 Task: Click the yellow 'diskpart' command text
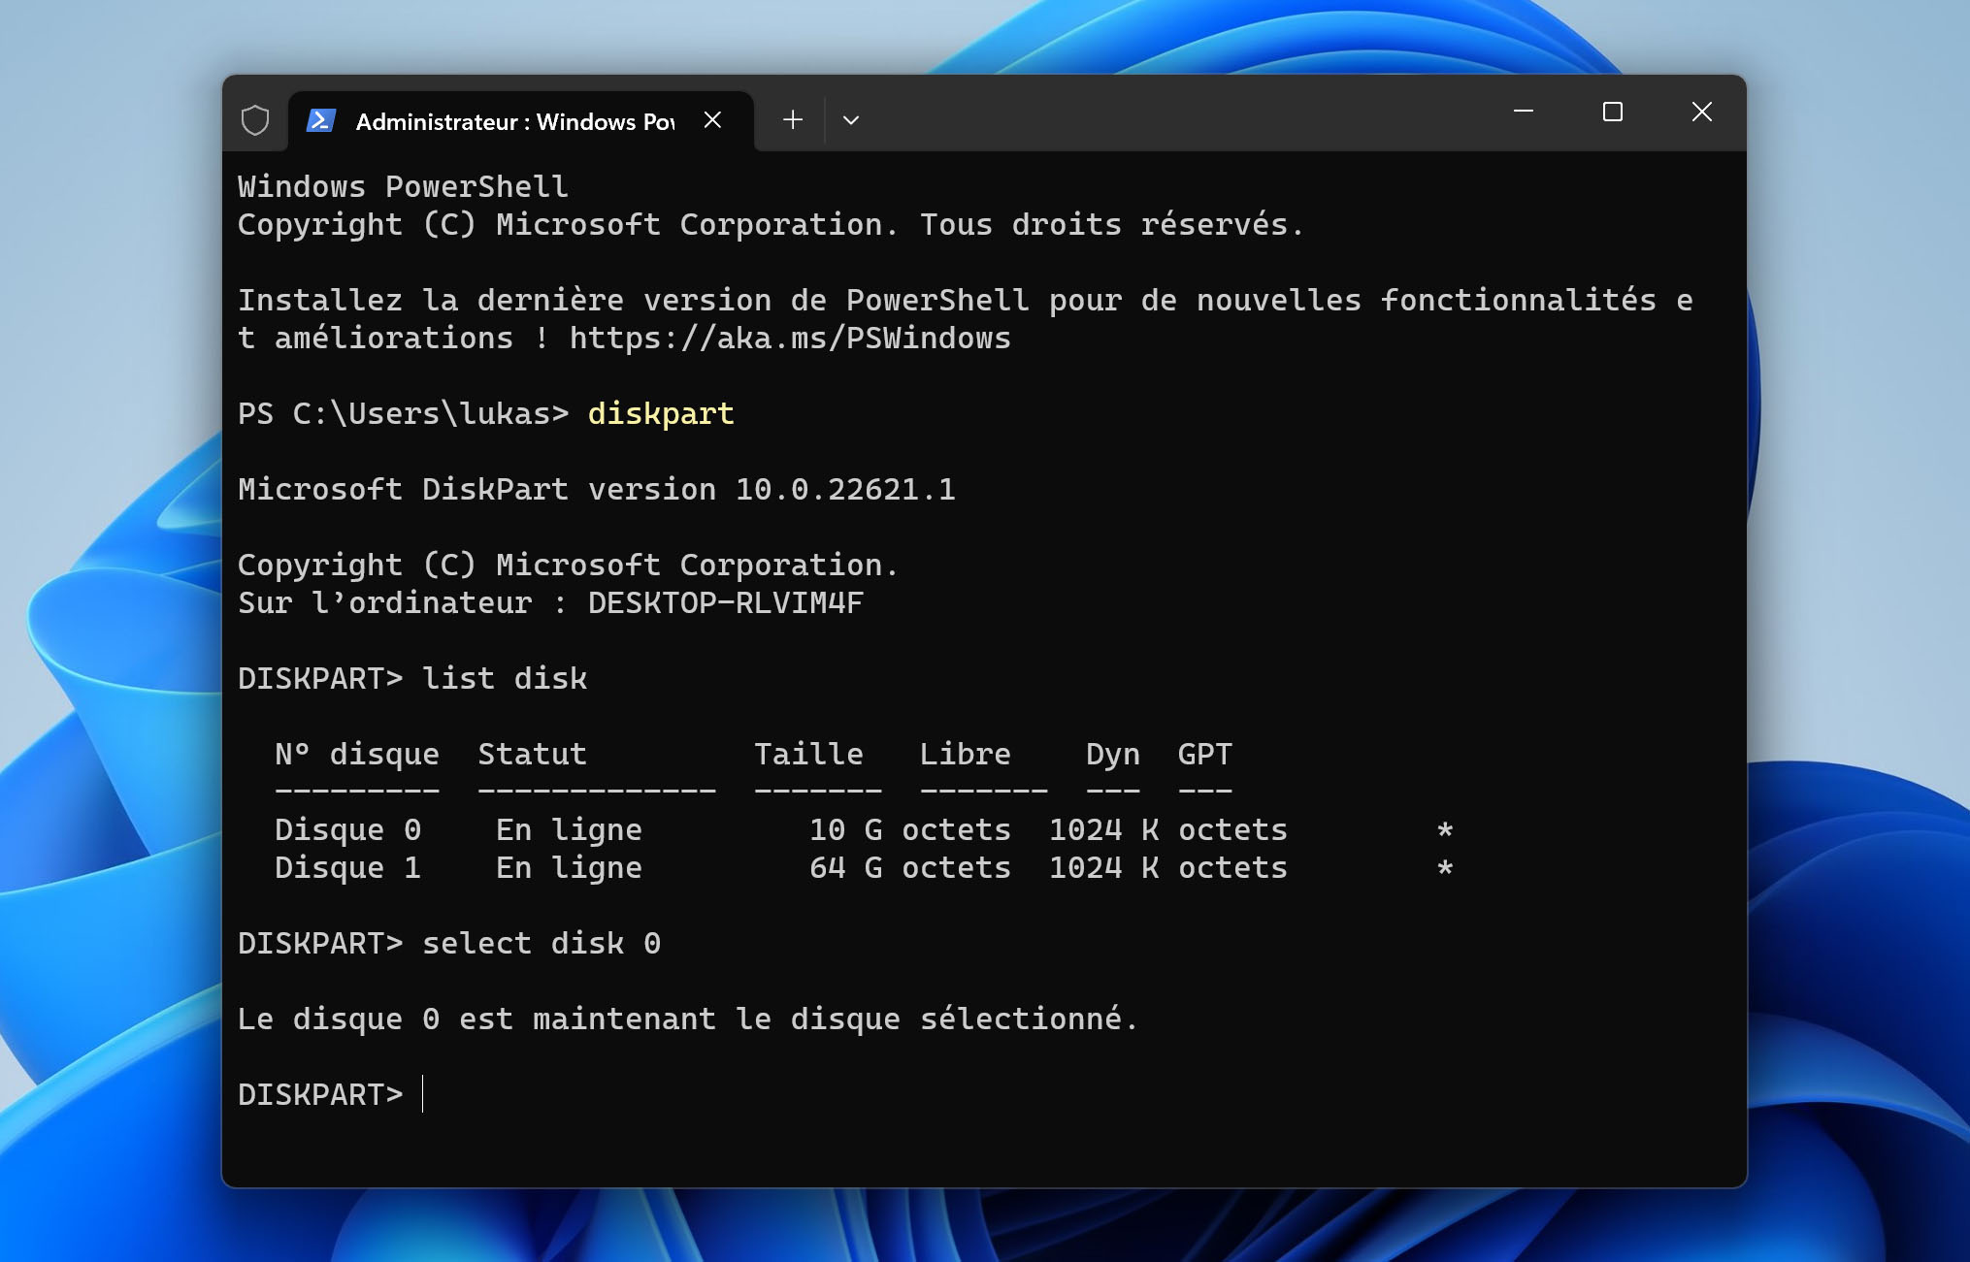(661, 413)
